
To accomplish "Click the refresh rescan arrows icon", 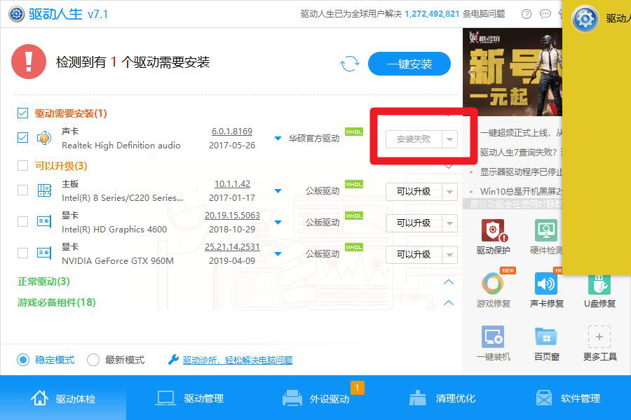I will tap(349, 64).
